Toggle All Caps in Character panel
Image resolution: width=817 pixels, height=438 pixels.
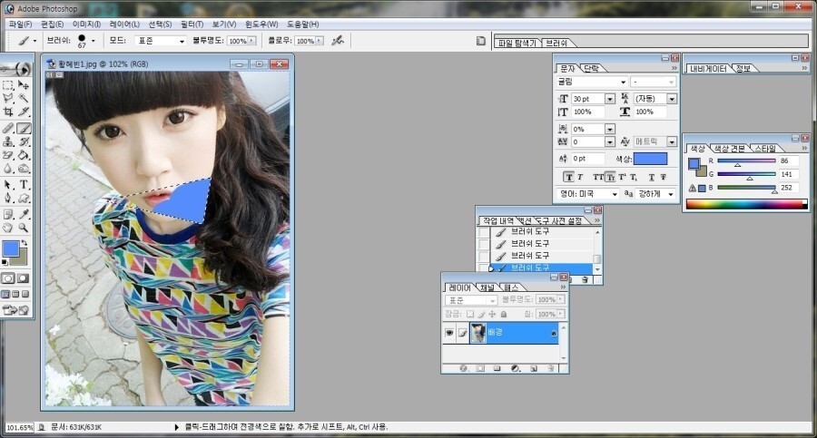[599, 177]
